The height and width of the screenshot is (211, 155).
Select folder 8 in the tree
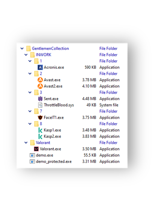41,124
